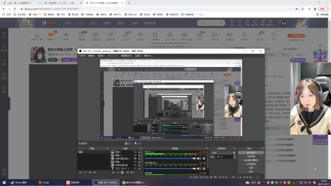Hide the 视频采集设备 2 source

click(135, 159)
